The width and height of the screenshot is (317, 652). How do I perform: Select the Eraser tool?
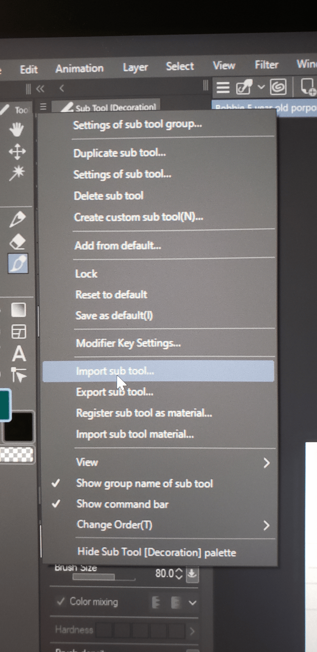pyautogui.click(x=18, y=242)
